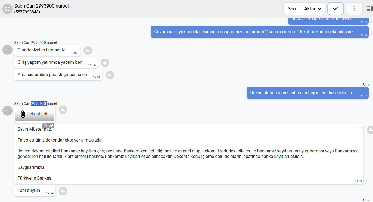This screenshot has height=202, width=373.
Task: Reply to the Türkiye İş Bankası message
Action: pos(370,130)
